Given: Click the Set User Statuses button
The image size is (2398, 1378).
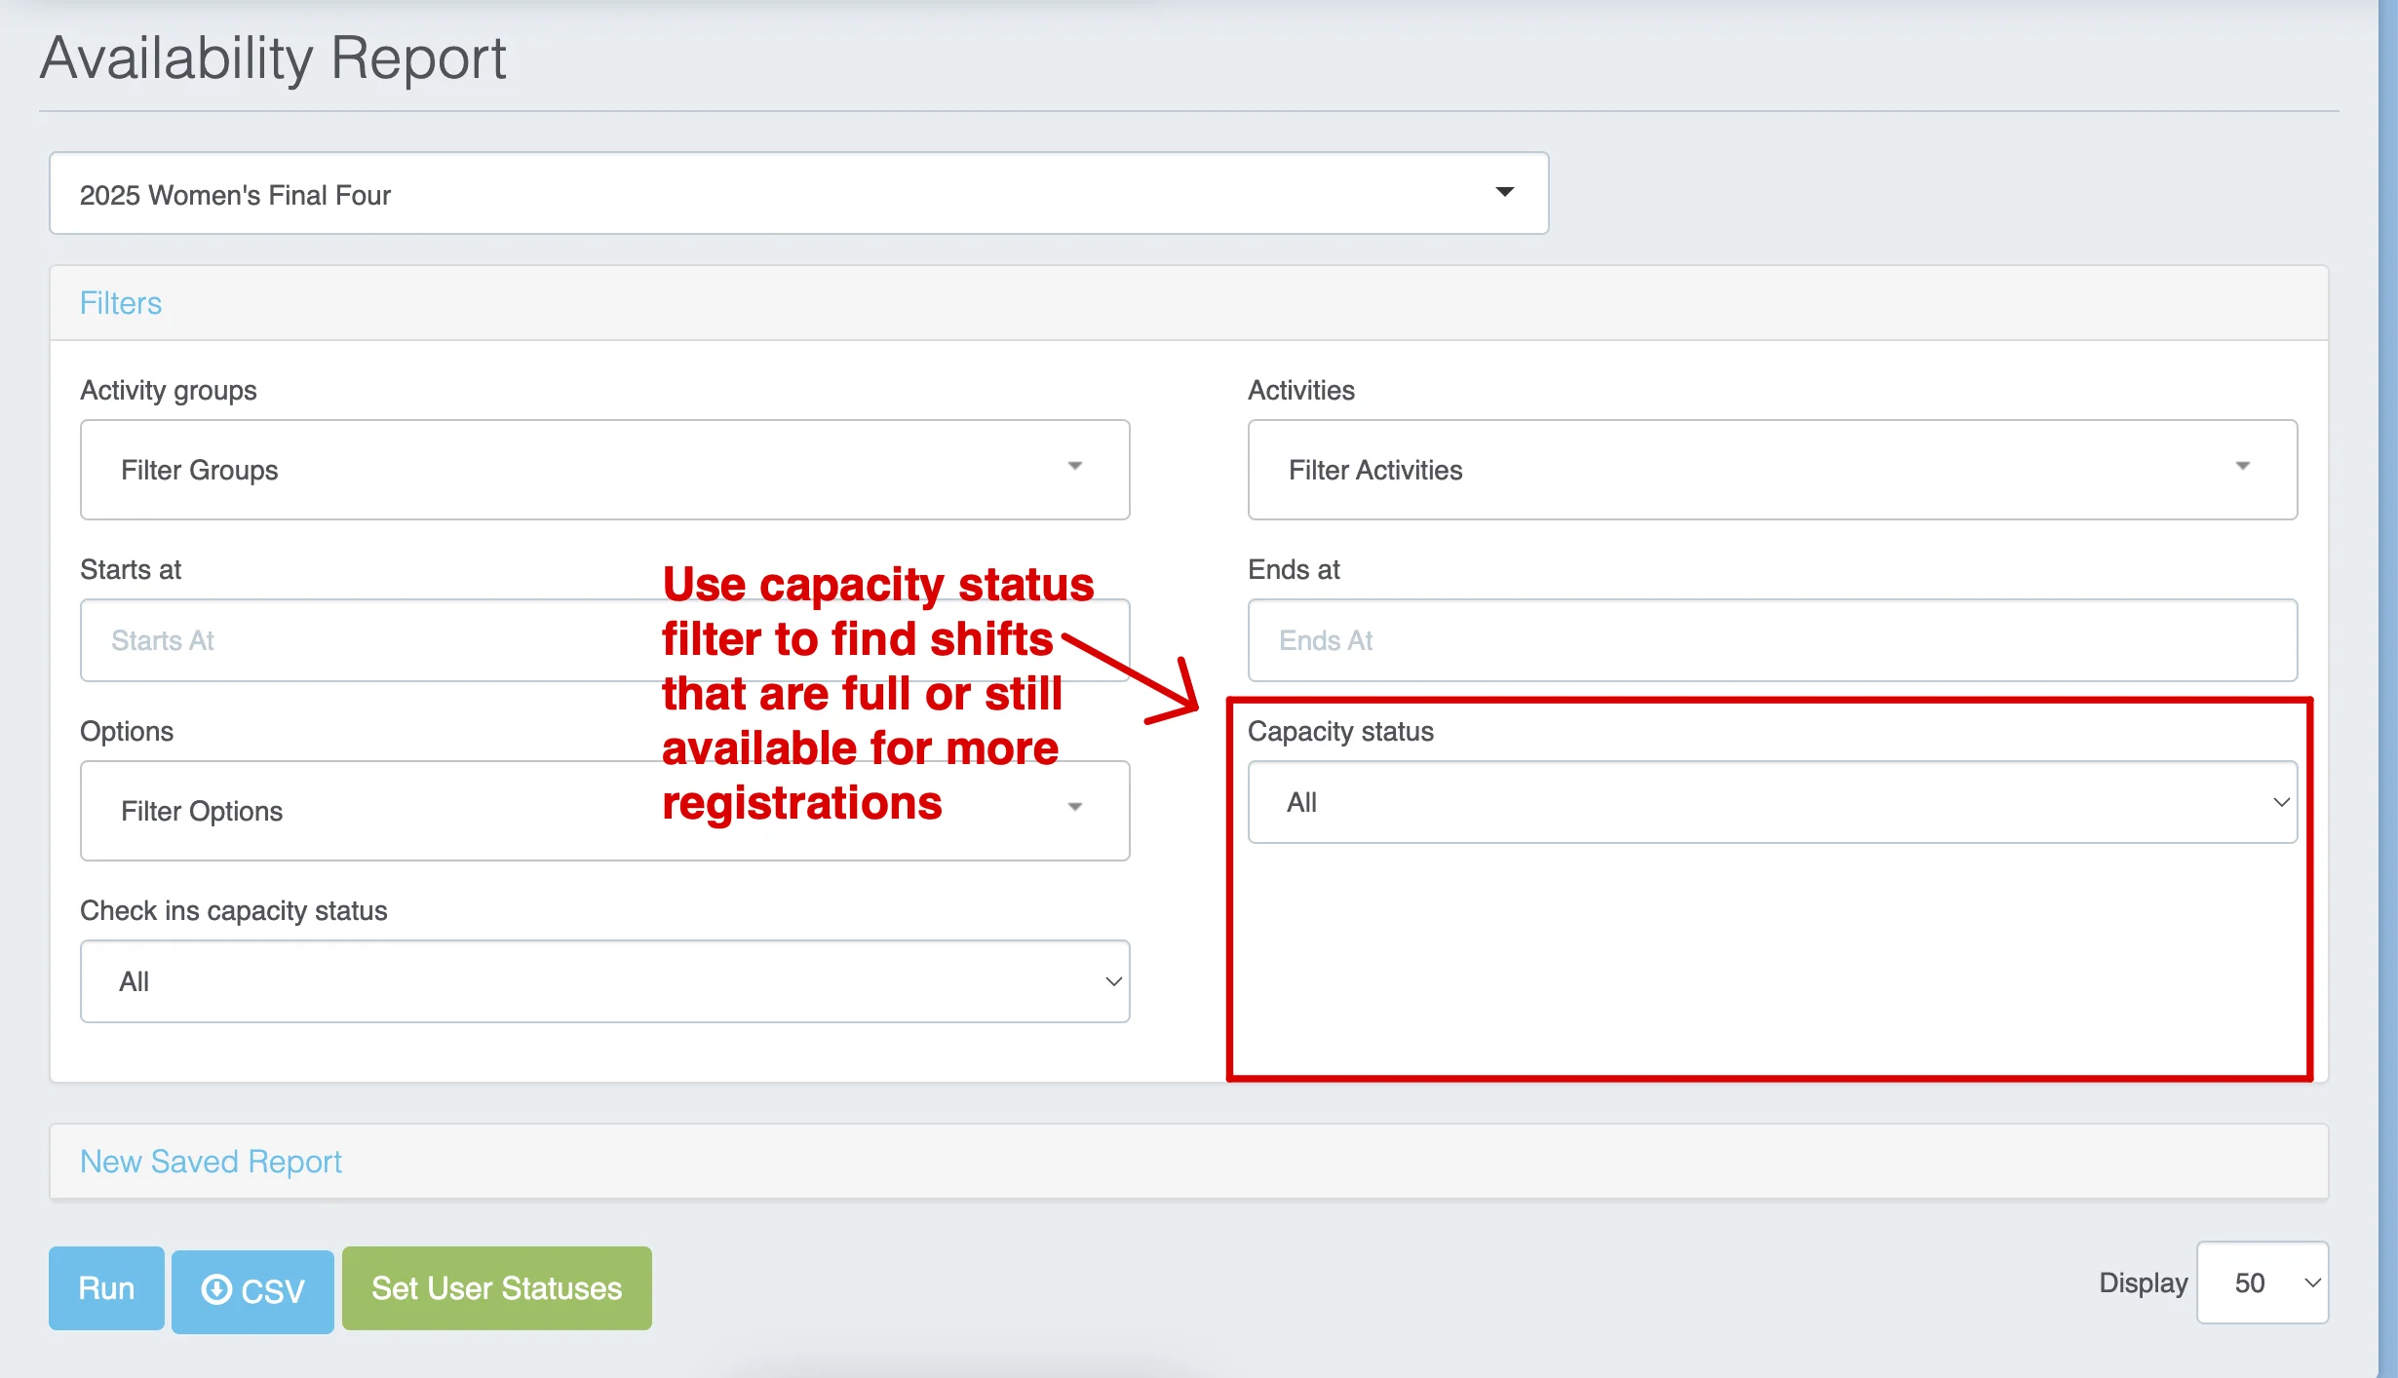Looking at the screenshot, I should (496, 1288).
